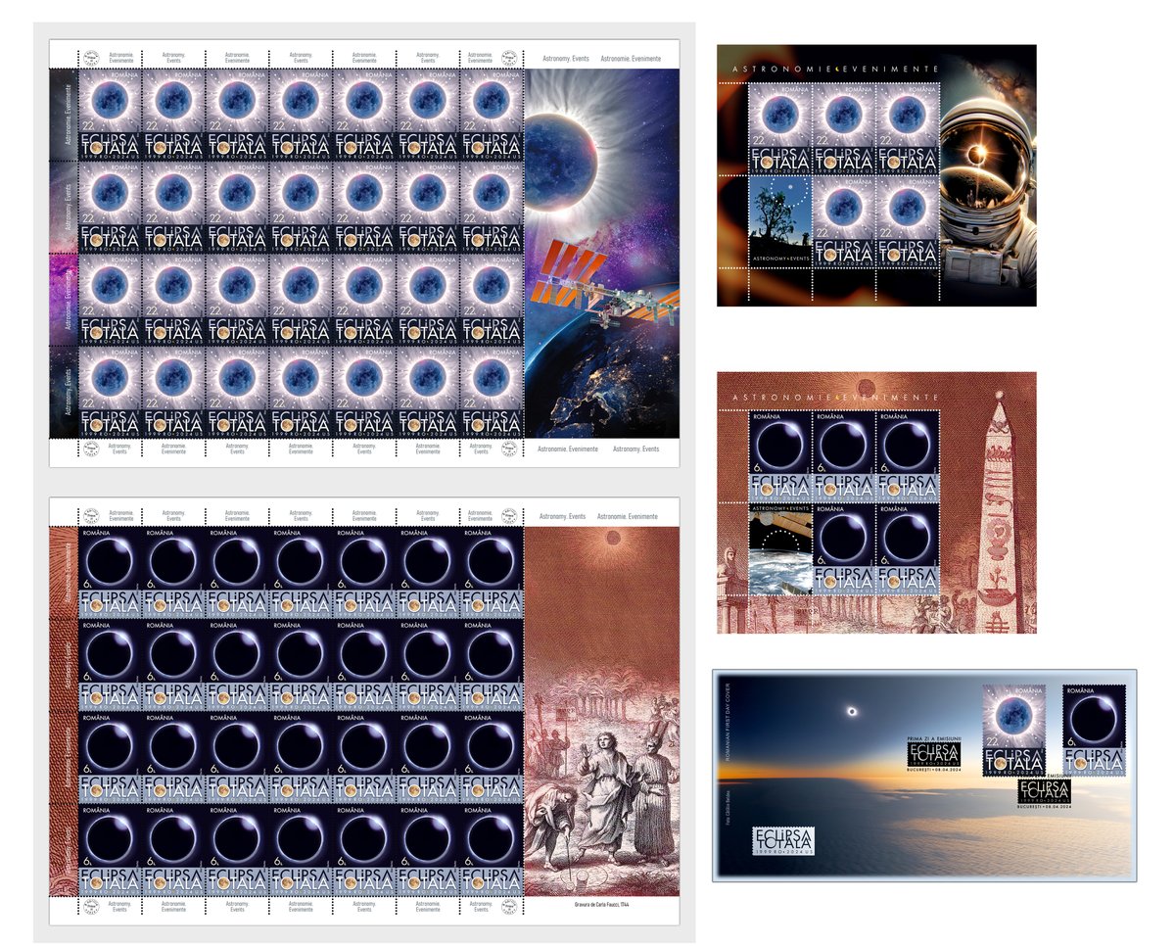Viewport: 1175px width, 946px height.
Task: Click the round emblem at the right end of the 6 lei sheet's upper margin
Action: pos(507,514)
